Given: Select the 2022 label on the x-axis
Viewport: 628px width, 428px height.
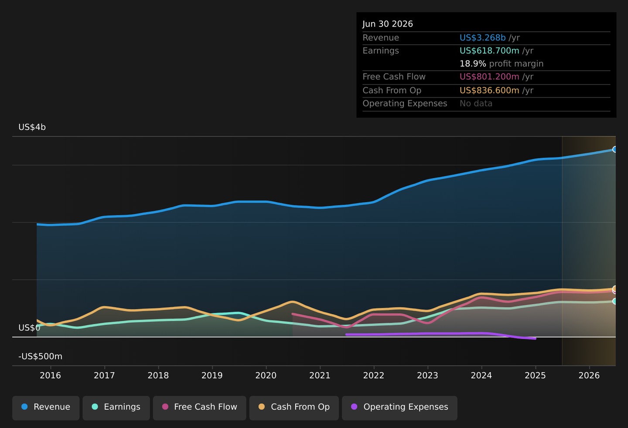Looking at the screenshot, I should [374, 376].
